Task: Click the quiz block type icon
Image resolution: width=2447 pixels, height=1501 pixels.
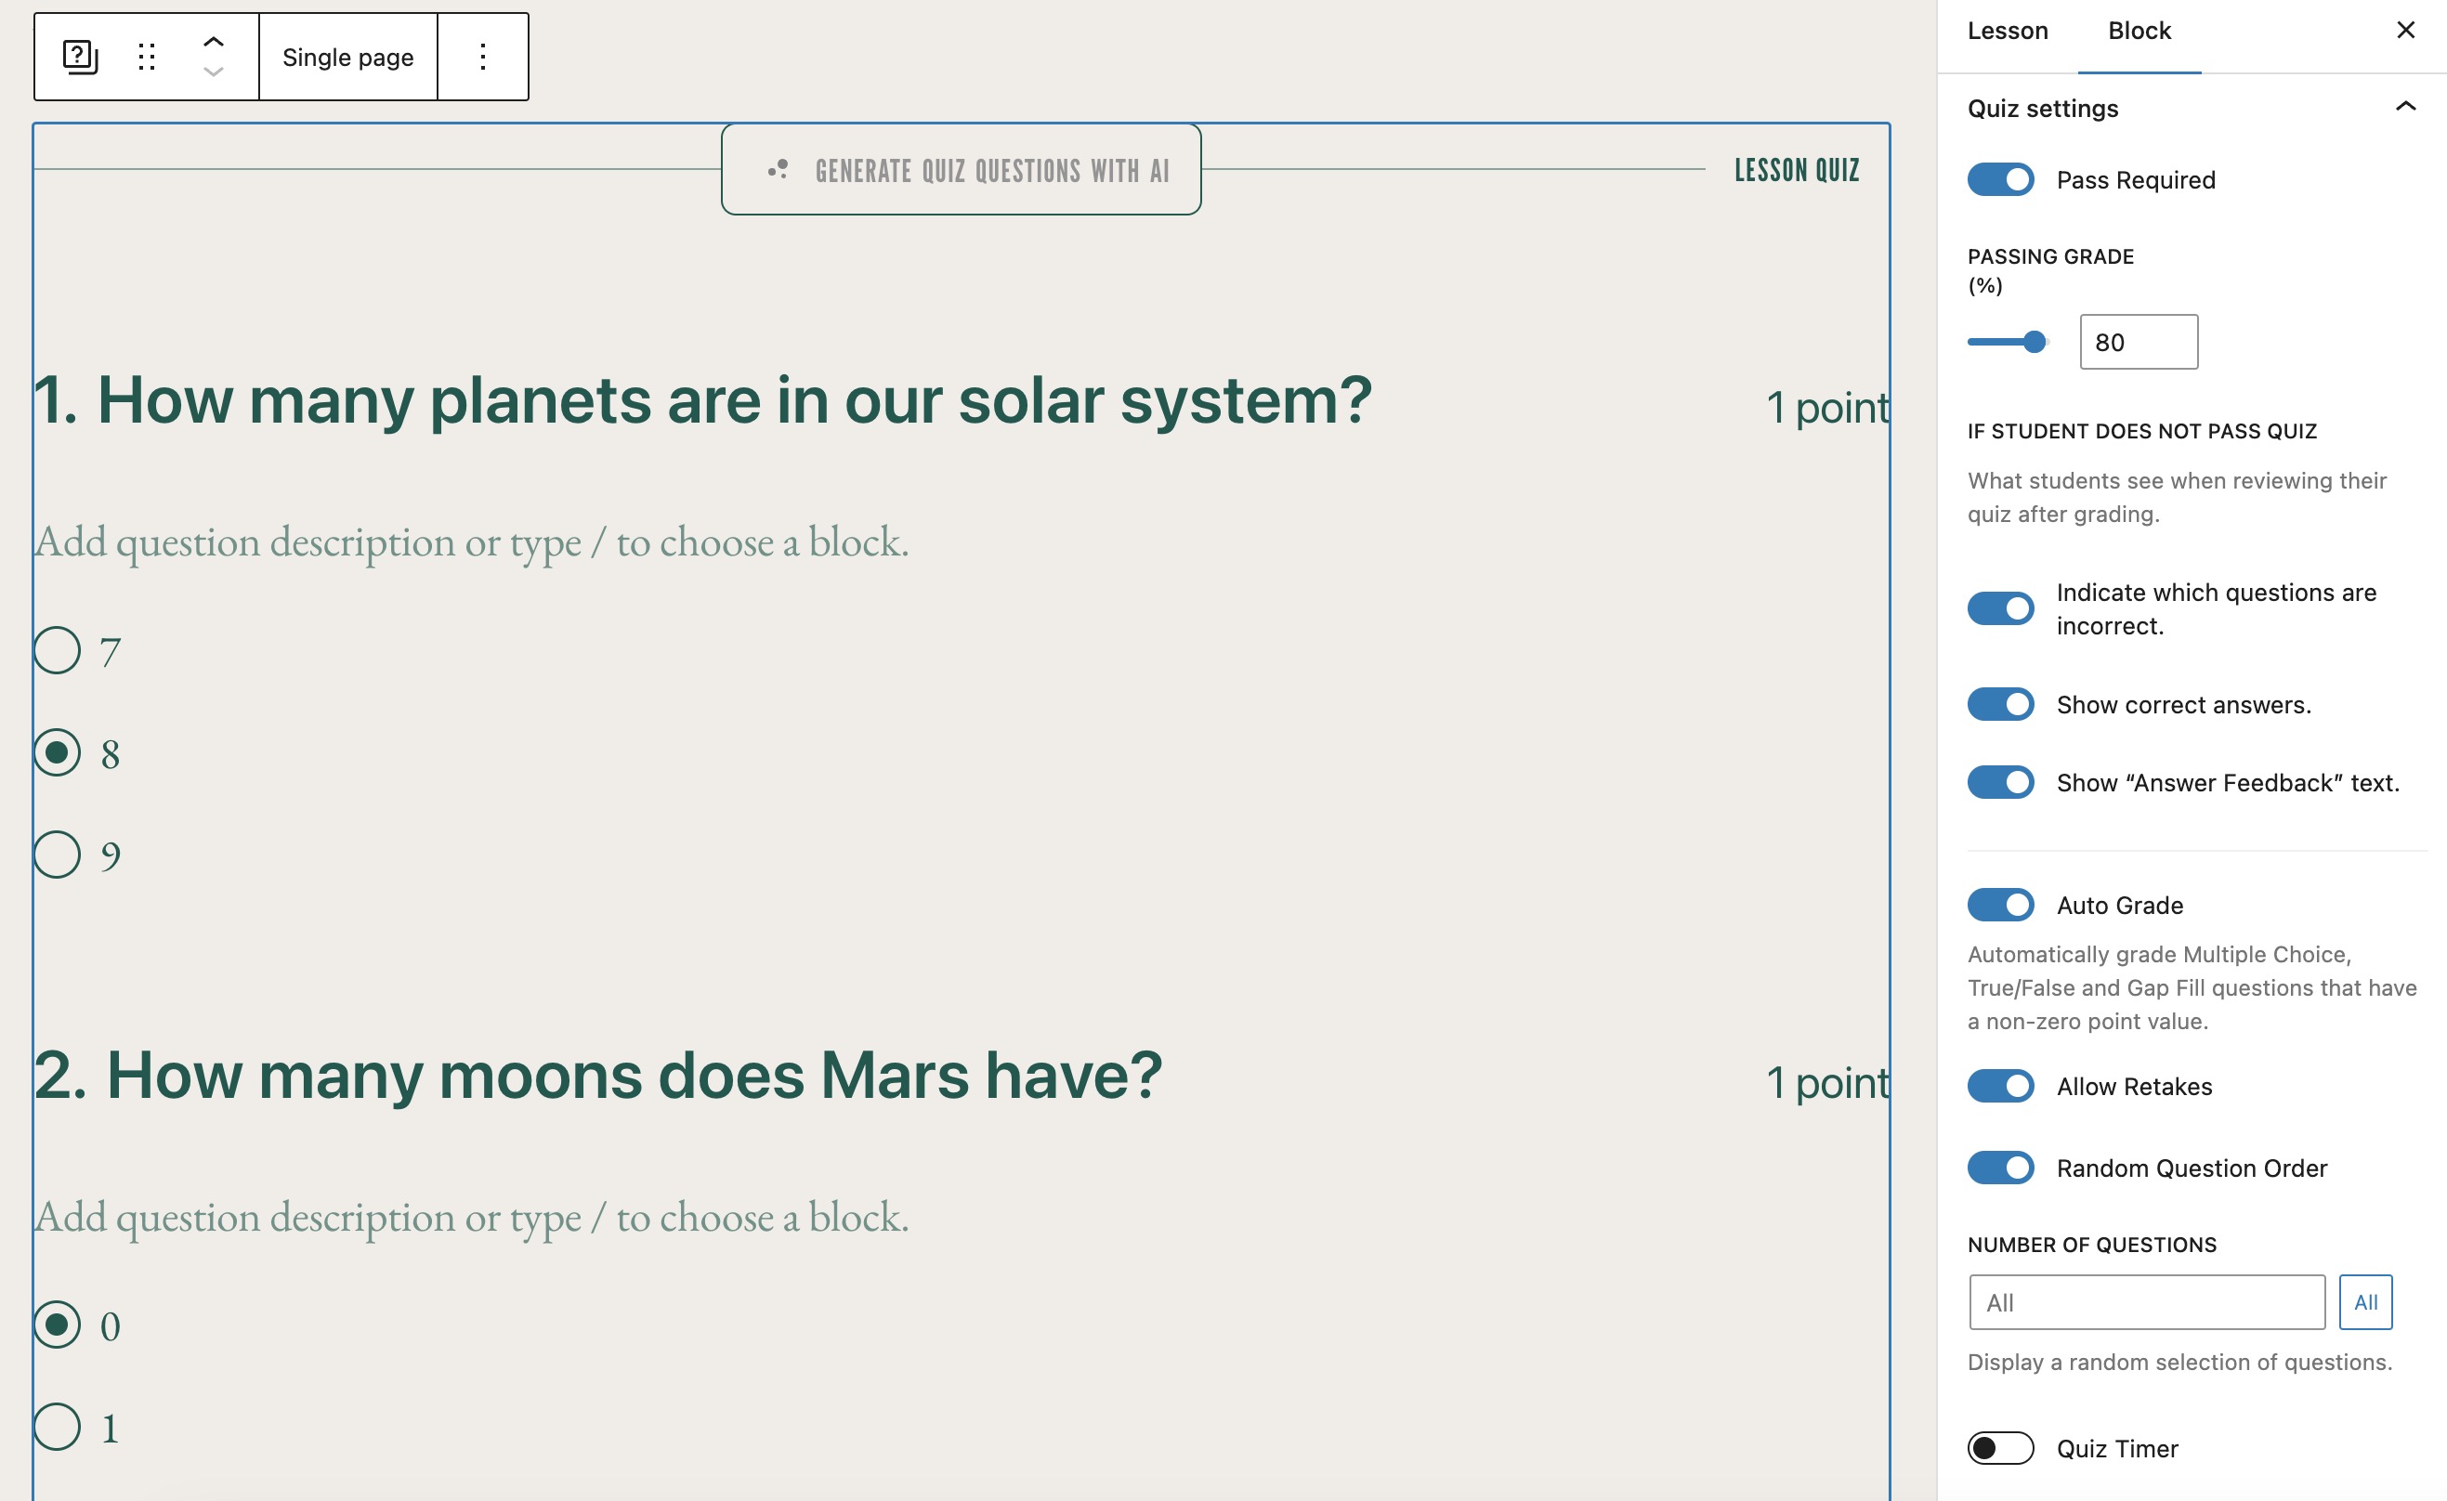Action: pos(80,57)
